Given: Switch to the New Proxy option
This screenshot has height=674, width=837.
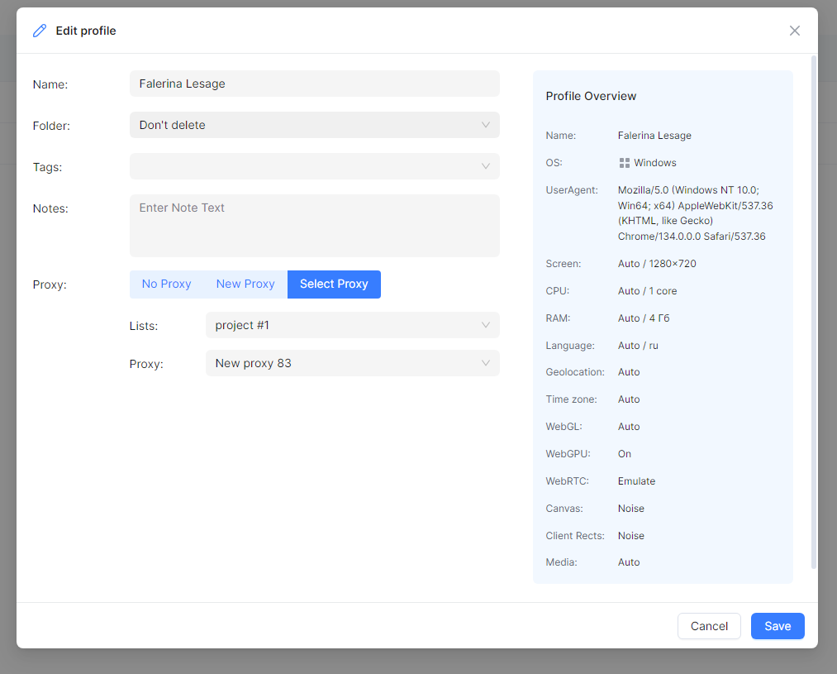Looking at the screenshot, I should [245, 284].
